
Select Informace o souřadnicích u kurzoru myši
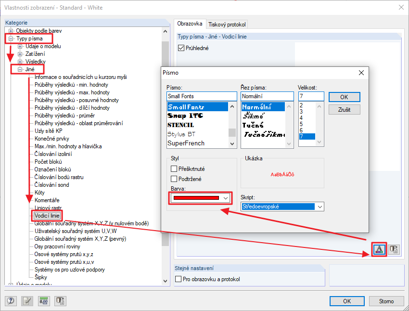pos(81,77)
